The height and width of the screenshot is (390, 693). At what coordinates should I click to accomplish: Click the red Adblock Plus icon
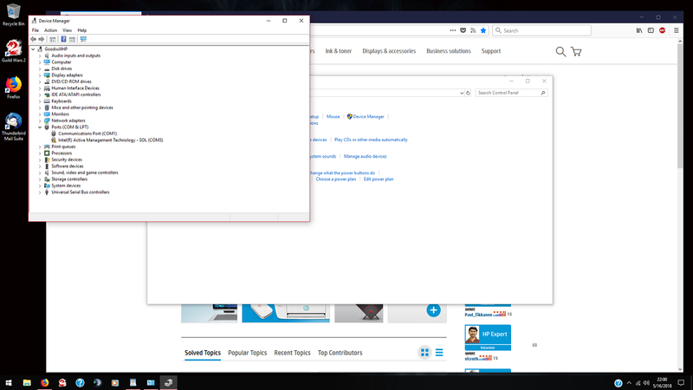pos(662,30)
